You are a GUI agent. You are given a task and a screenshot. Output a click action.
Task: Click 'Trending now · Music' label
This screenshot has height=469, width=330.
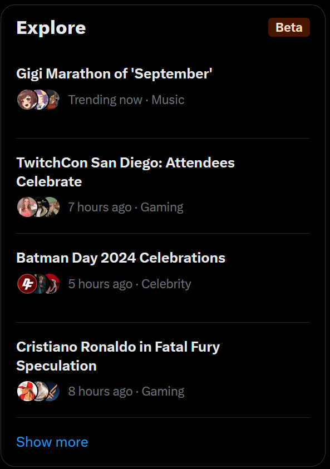click(126, 100)
